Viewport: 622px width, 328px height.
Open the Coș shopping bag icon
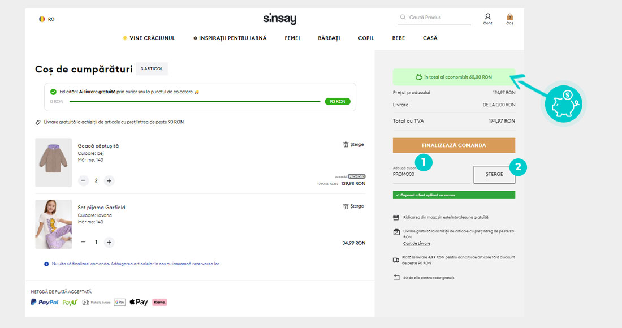pos(509,18)
